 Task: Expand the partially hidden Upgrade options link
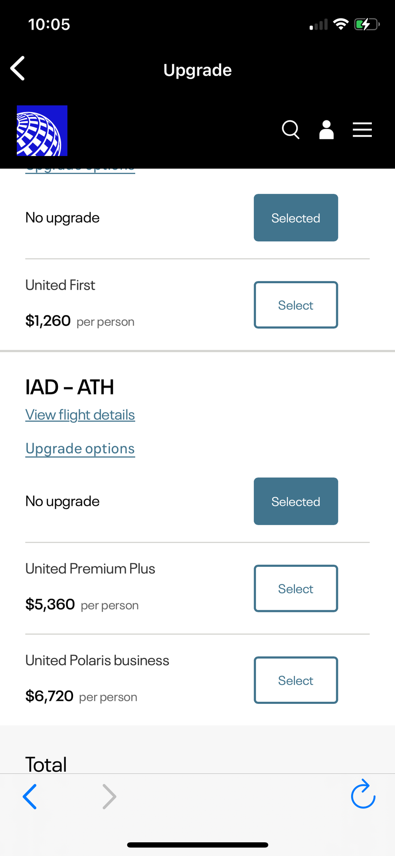coord(80,171)
